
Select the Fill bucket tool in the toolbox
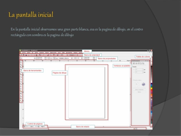coord(21,98)
